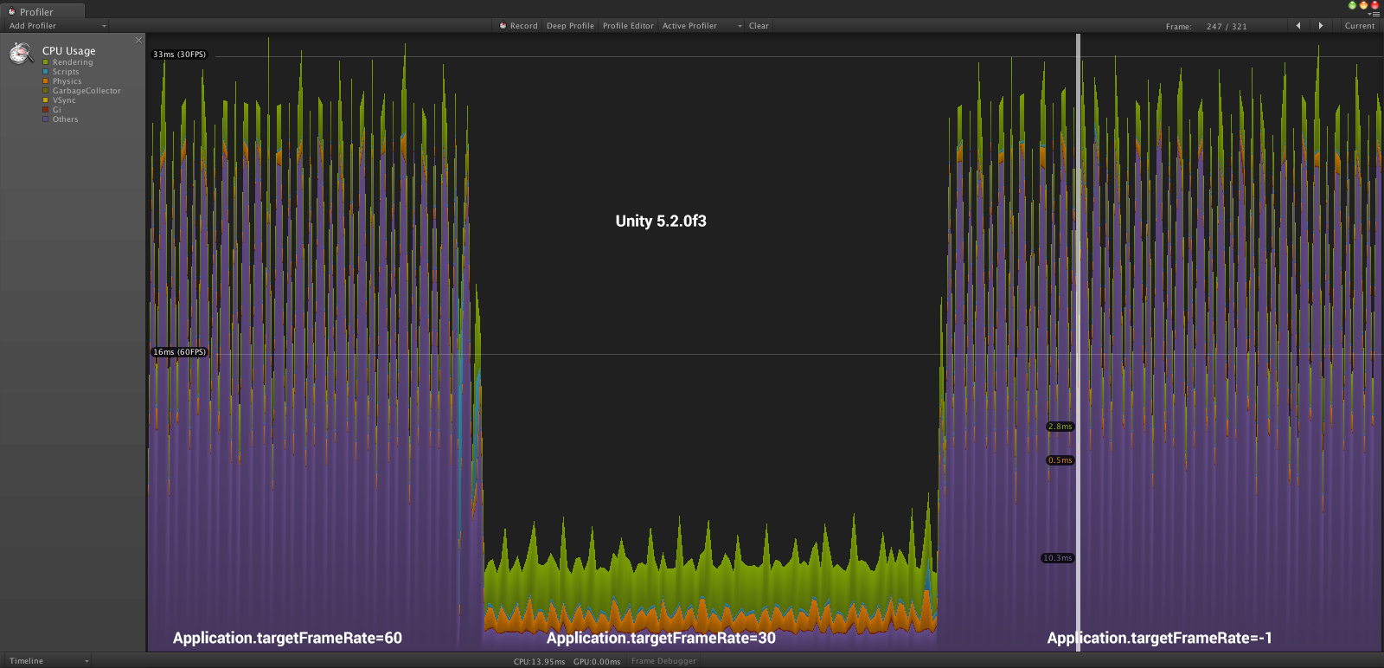The width and height of the screenshot is (1384, 668).
Task: Open the Active Profiler dropdown
Action: point(702,26)
